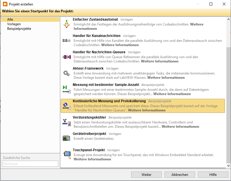Open Weitere Informationen for Touchpanel-Projekt
The width and height of the screenshot is (231, 181).
tap(92, 159)
